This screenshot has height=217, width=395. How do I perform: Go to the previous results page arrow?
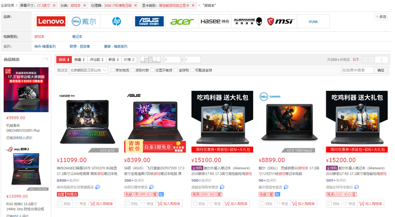coord(368,60)
